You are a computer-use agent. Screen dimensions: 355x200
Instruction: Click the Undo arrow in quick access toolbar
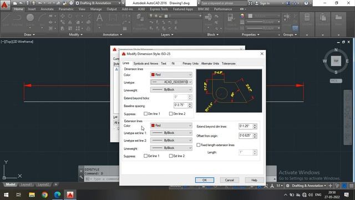[40, 3]
